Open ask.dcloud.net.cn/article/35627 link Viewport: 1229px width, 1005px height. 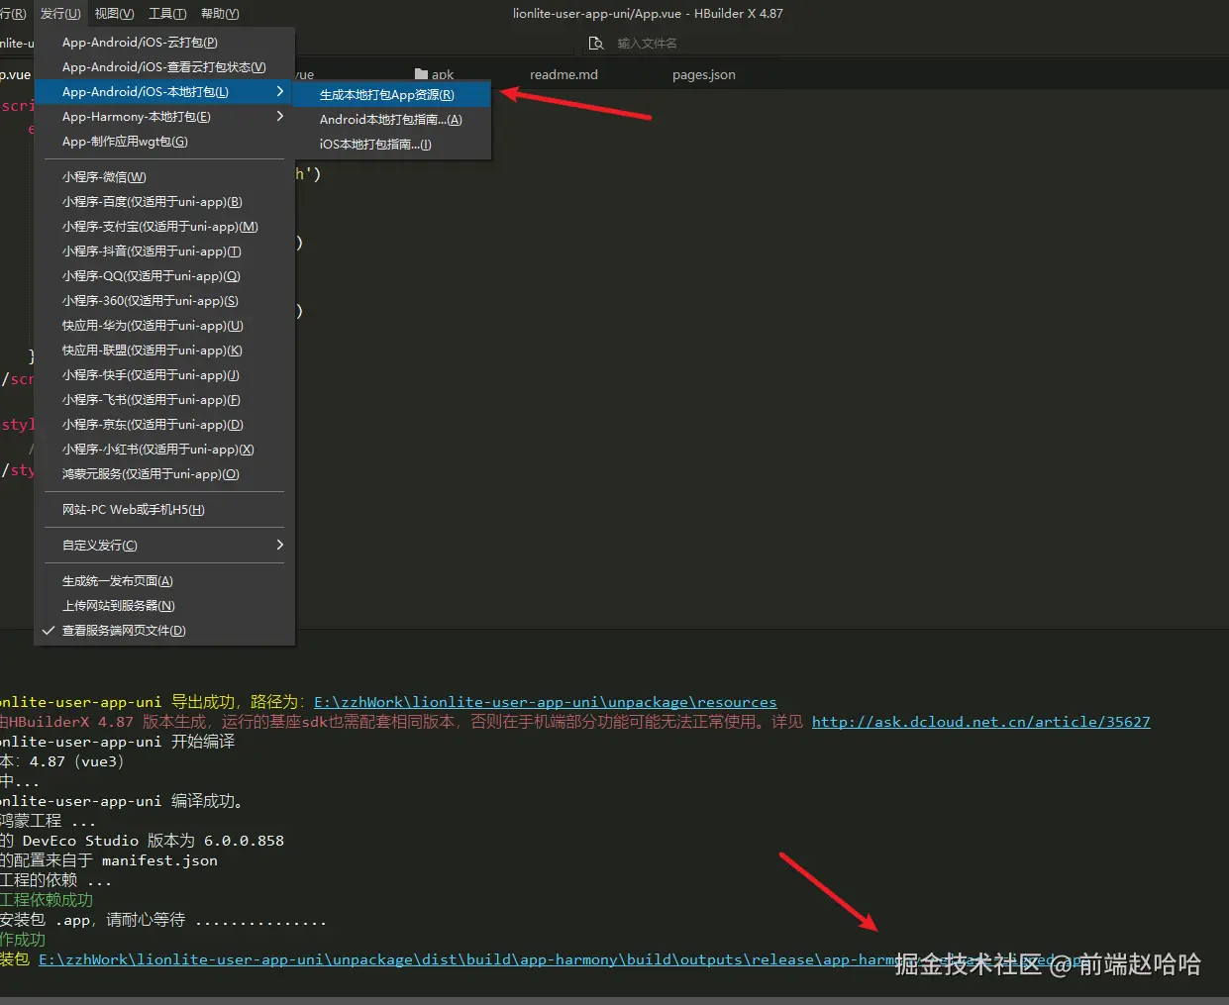pyautogui.click(x=981, y=722)
